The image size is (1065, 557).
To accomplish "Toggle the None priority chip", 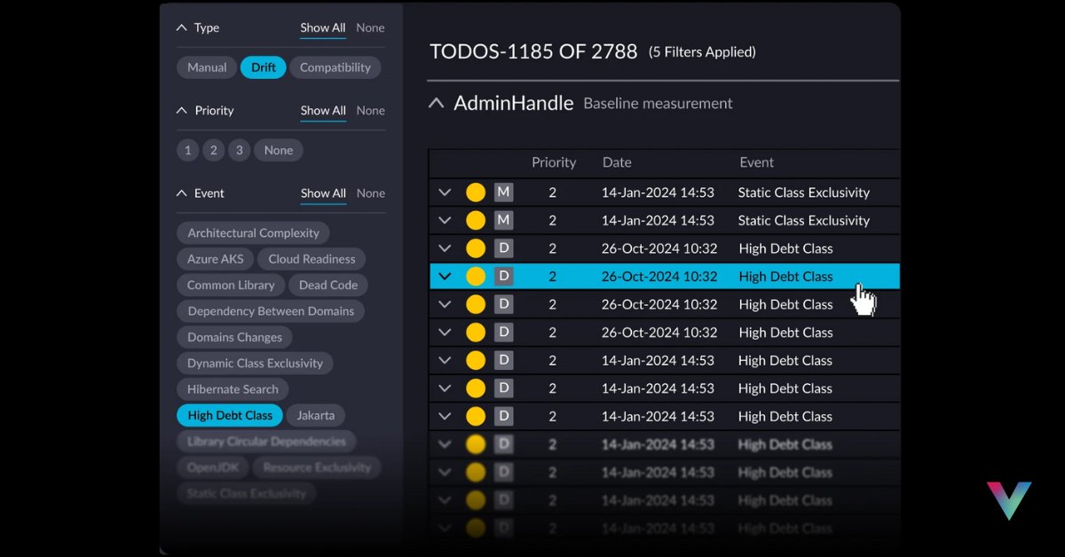I will coord(279,151).
